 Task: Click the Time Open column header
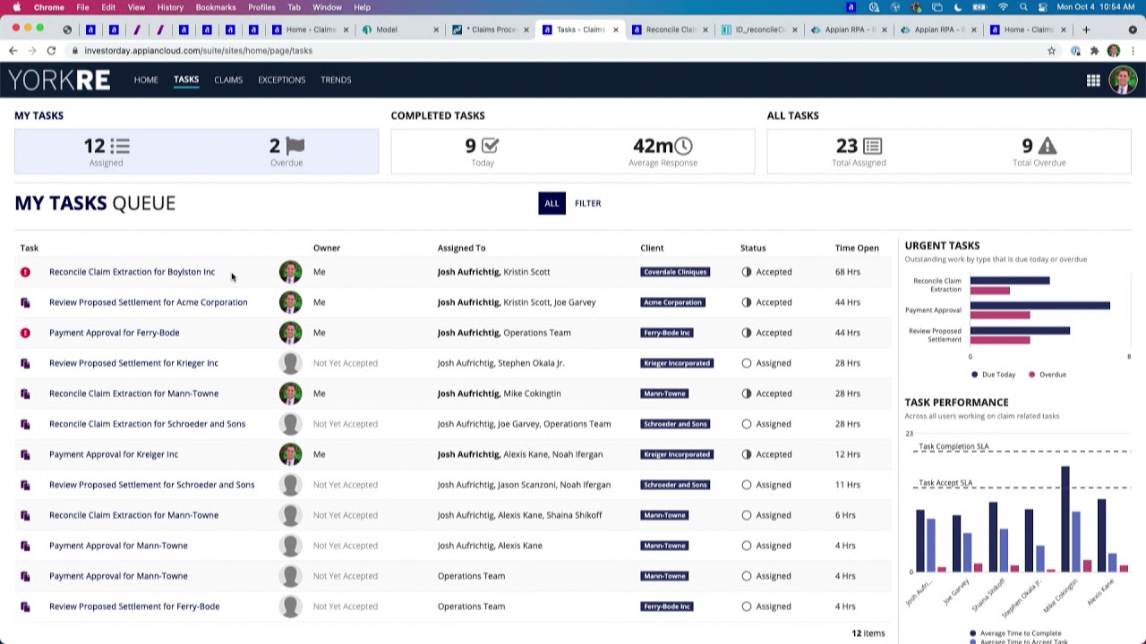[x=857, y=248]
